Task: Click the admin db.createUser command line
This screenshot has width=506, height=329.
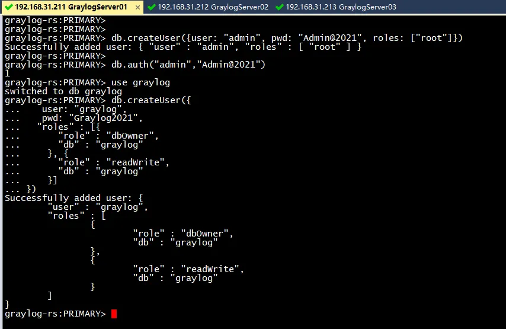Action: click(233, 38)
